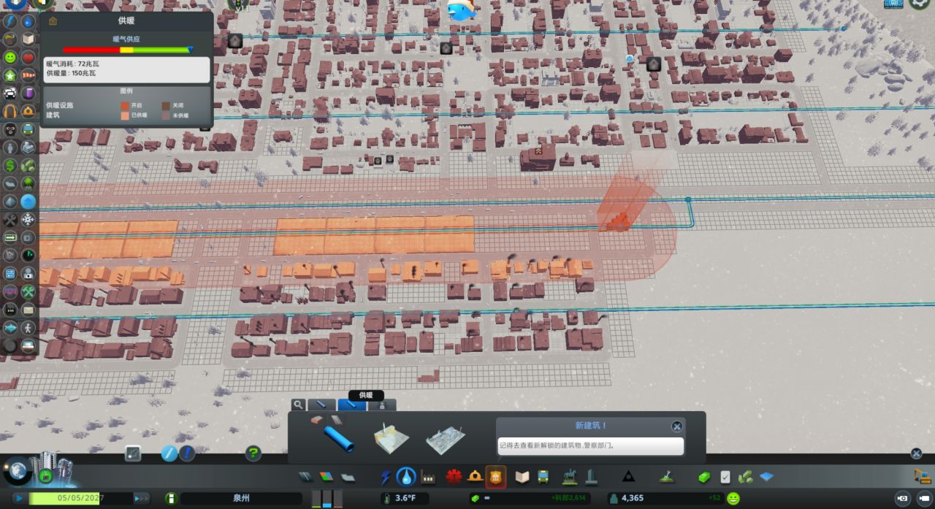Open Districts tool in bottom toolbar
935x509 pixels.
pyautogui.click(x=348, y=477)
